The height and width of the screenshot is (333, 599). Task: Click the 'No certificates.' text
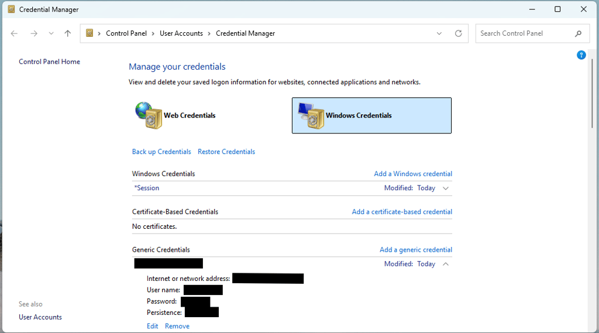154,226
